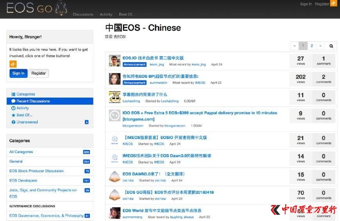
Task: Open IMEOS most recent commenter link
Action: pos(200,83)
